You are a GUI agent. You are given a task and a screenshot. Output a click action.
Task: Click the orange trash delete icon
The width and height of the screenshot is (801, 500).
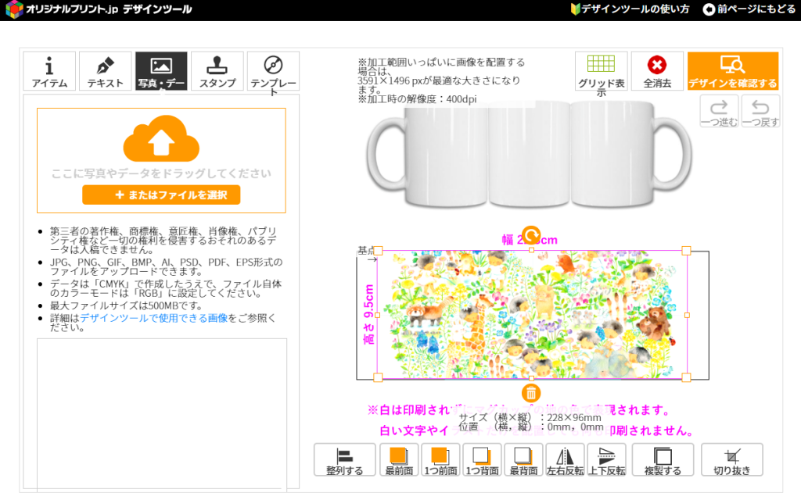tap(531, 394)
